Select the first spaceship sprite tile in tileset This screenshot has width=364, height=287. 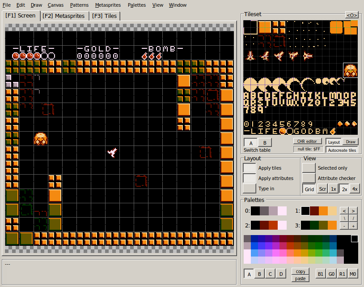250,56
